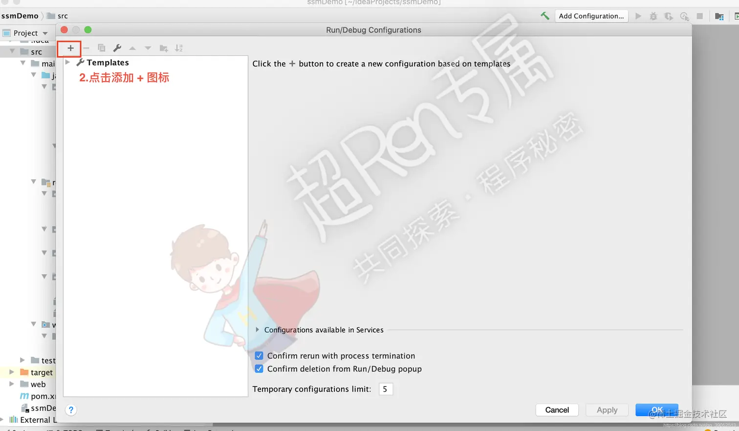Click the Maven icon beside pom.xml
The image size is (739, 431).
coord(24,396)
